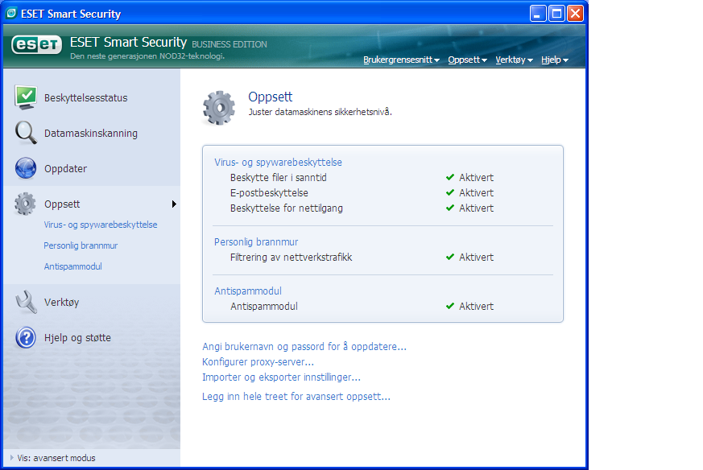Toggle Aktivert status for Beskyttelse for nettilgang

tap(476, 208)
